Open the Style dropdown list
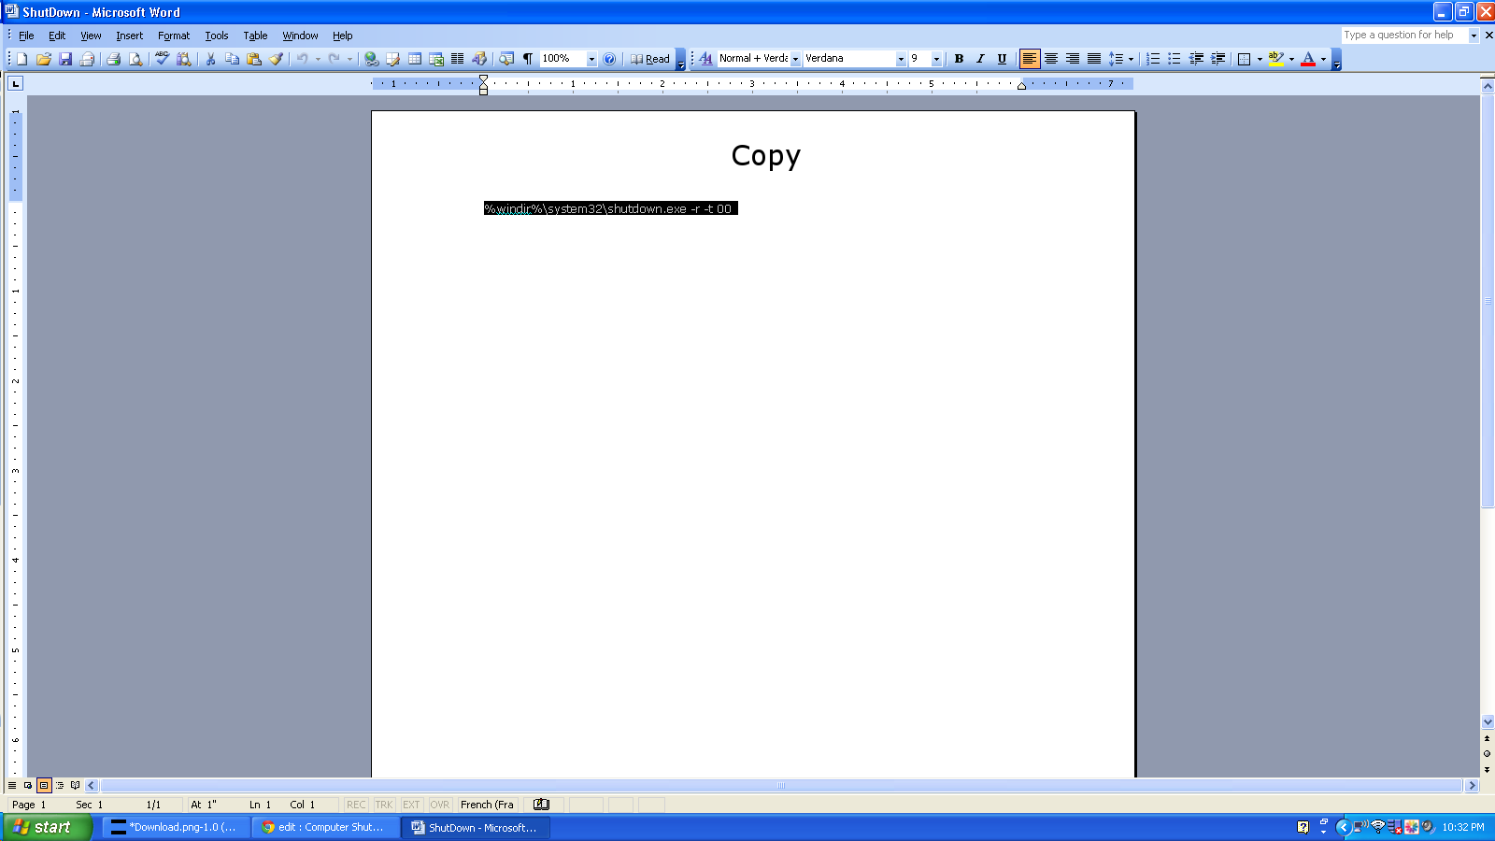Image resolution: width=1495 pixels, height=841 pixels. click(795, 59)
